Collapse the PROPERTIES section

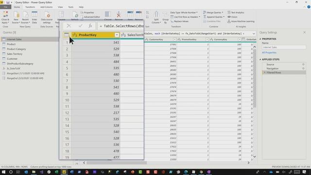[x=260, y=39]
